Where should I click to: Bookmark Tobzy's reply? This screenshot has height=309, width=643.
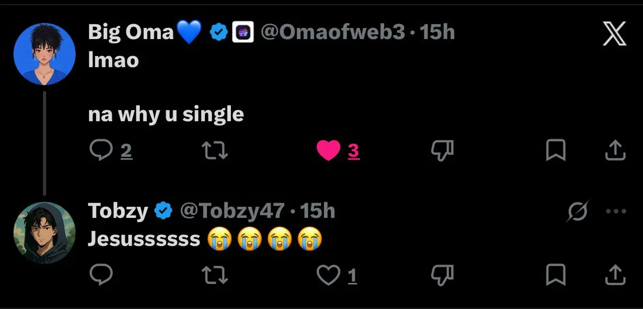click(556, 275)
